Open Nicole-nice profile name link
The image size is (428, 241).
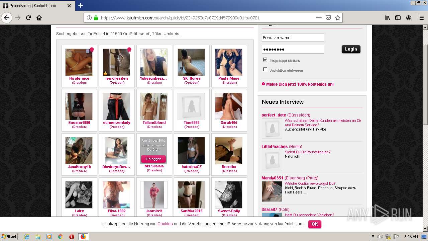coord(79,78)
